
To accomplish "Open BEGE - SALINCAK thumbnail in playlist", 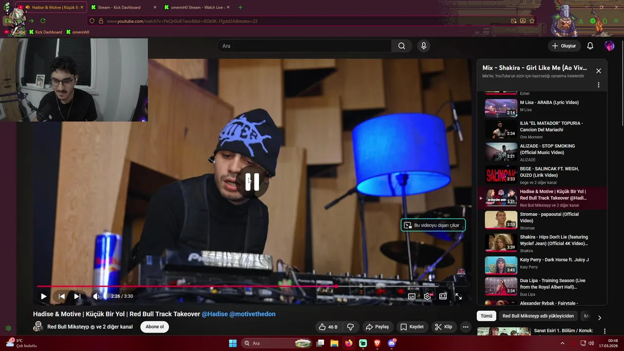I will [x=501, y=175].
